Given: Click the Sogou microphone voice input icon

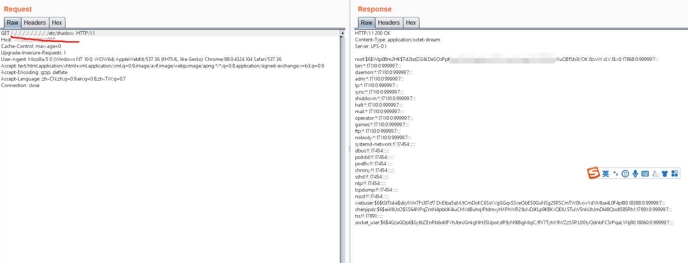Looking at the screenshot, I should (x=635, y=174).
